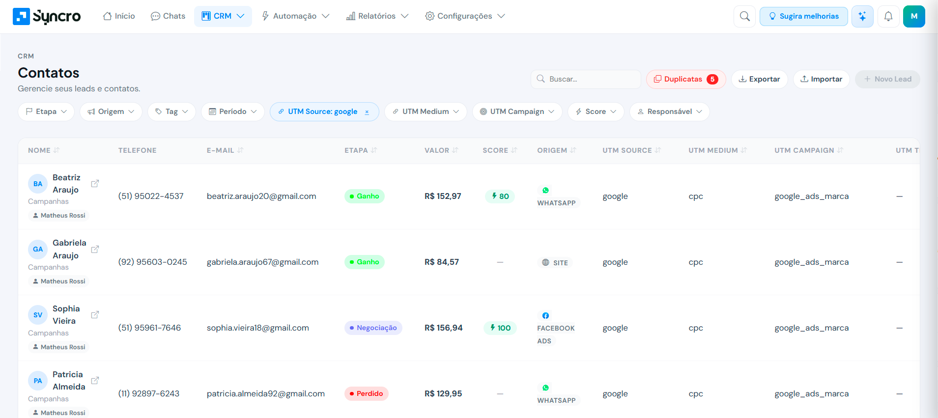Click WhatsApp origin icon in Beatriz row

coord(545,190)
